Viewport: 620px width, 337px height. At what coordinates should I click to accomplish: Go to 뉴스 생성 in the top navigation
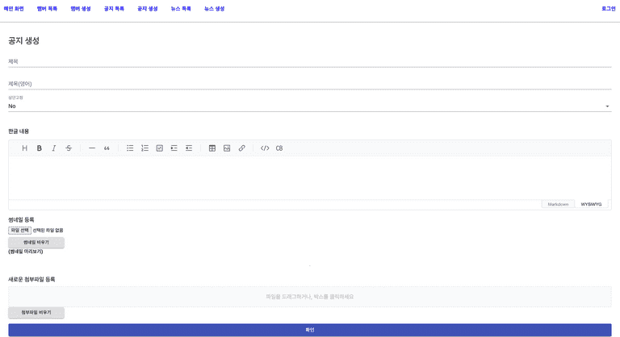pos(214,8)
